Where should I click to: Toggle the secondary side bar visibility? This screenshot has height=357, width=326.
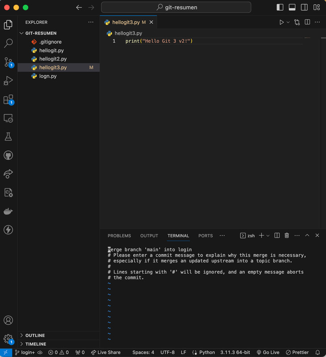click(x=305, y=7)
